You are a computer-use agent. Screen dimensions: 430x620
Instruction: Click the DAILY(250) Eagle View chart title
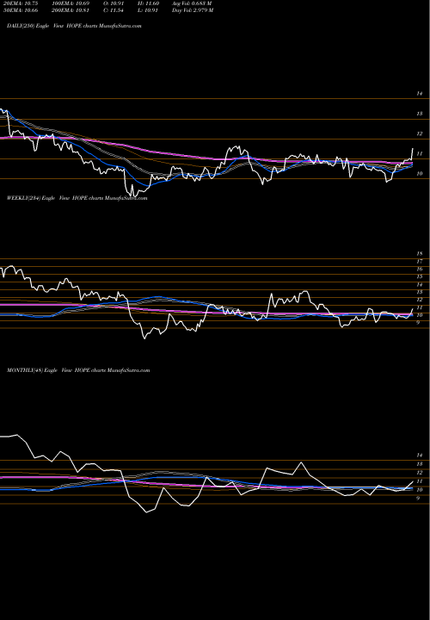[74, 26]
